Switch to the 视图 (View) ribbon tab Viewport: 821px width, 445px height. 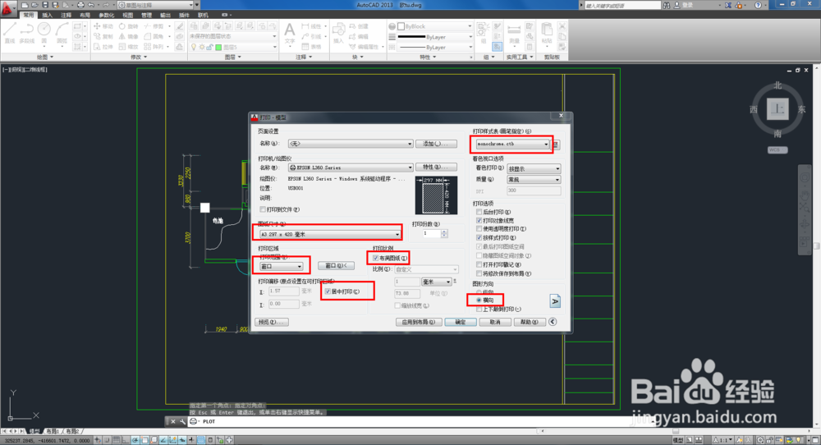127,15
